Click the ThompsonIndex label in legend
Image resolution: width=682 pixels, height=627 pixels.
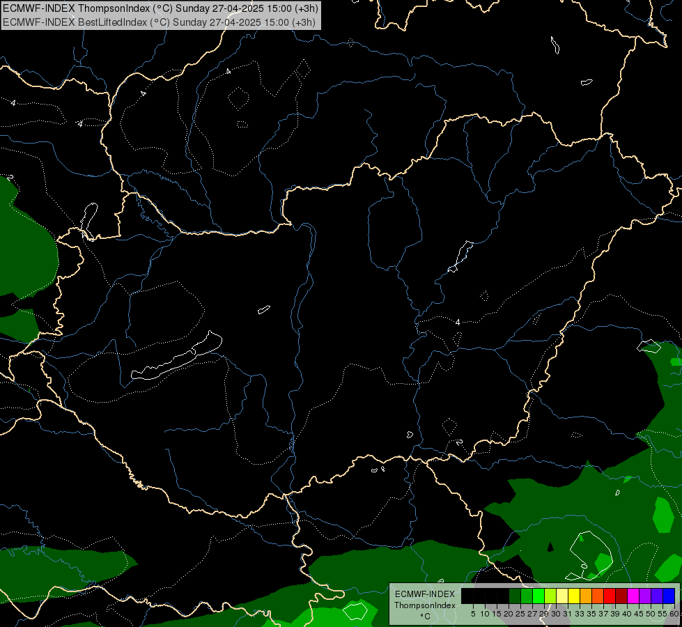pos(425,605)
